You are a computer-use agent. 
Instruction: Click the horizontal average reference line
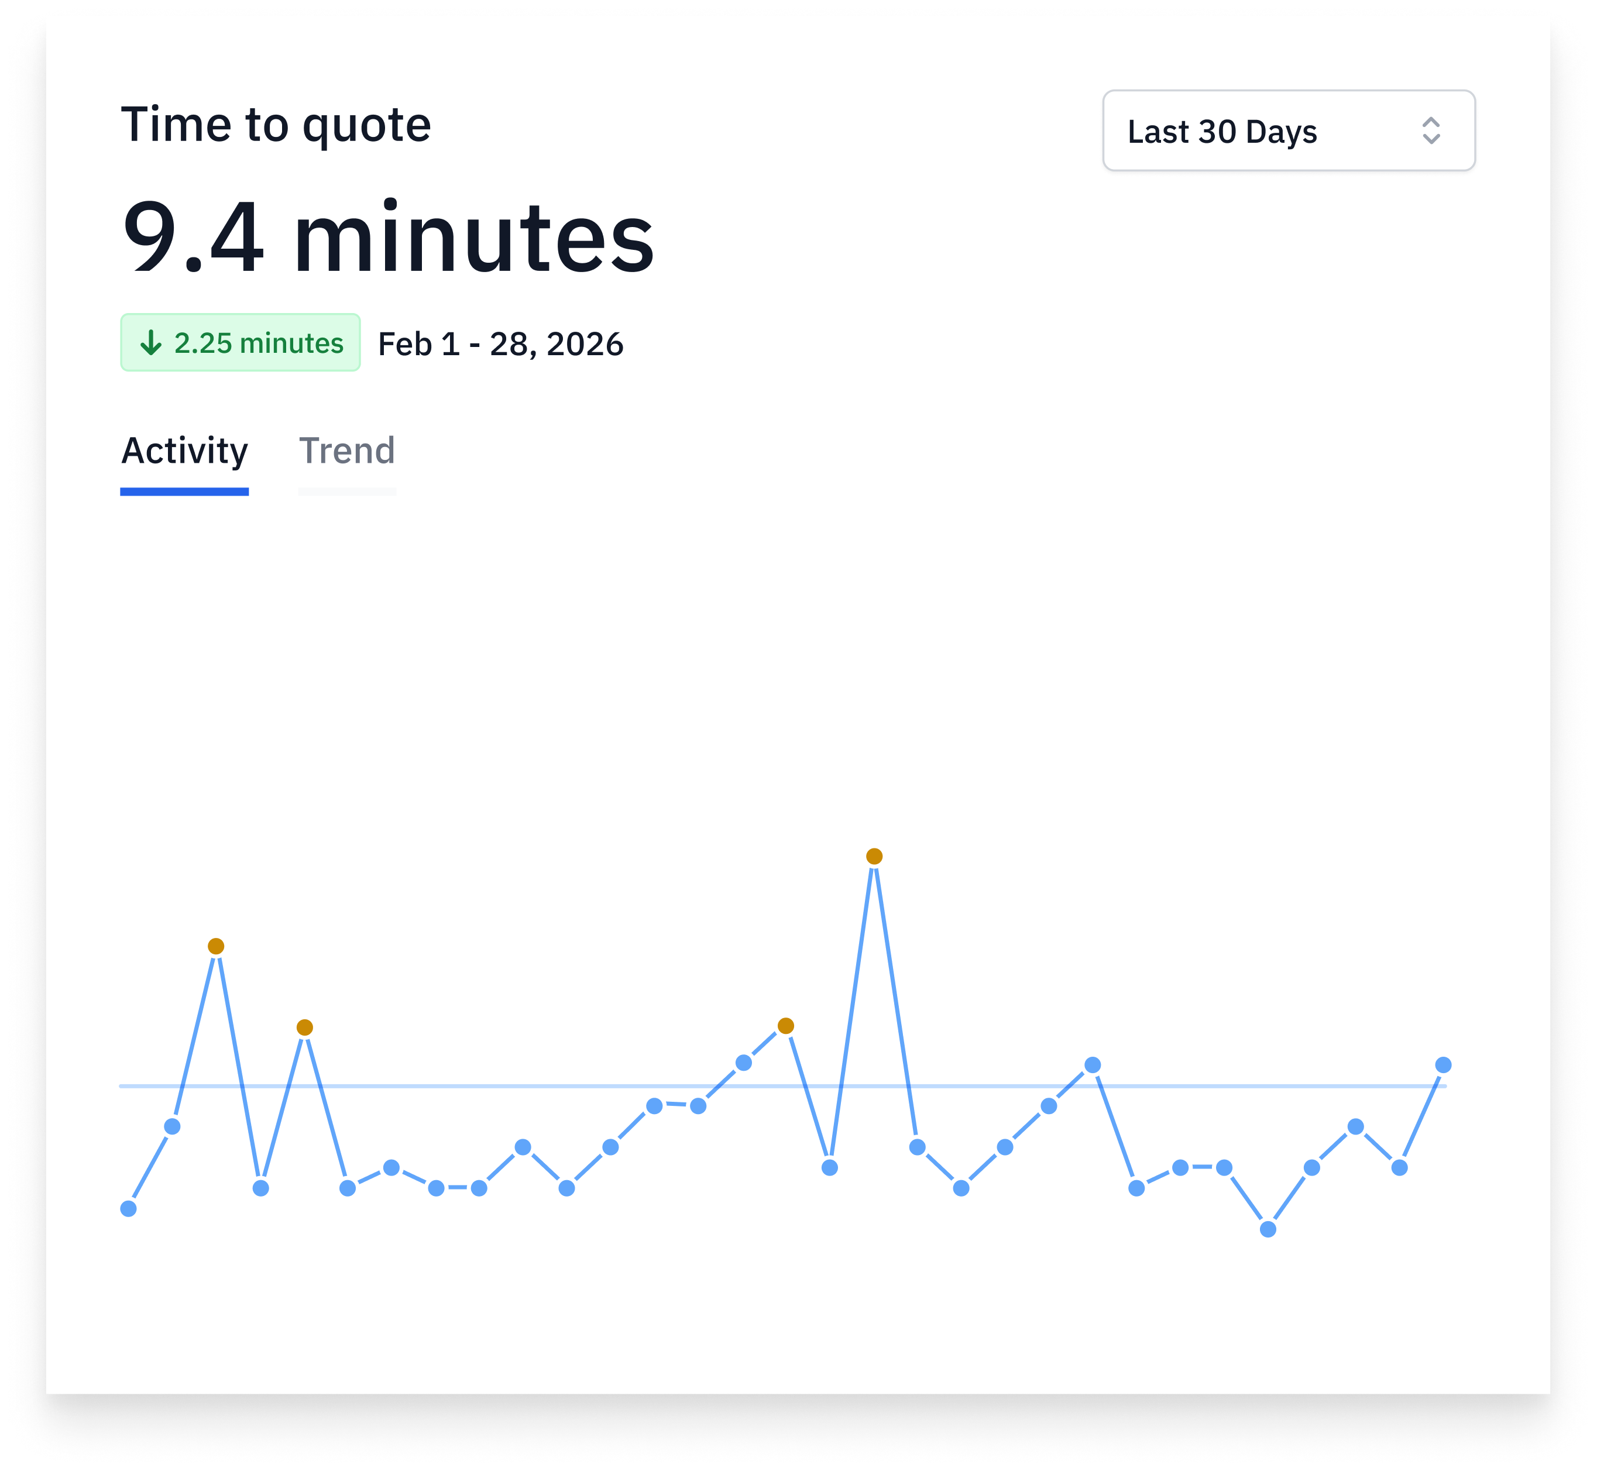click(x=478, y=1086)
